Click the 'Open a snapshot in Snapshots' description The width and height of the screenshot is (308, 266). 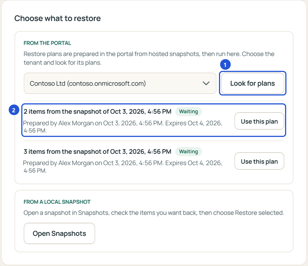(154, 213)
